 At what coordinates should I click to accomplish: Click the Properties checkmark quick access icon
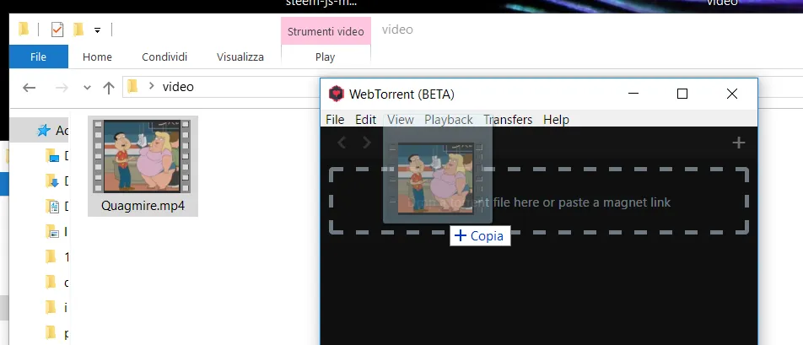coord(57,30)
